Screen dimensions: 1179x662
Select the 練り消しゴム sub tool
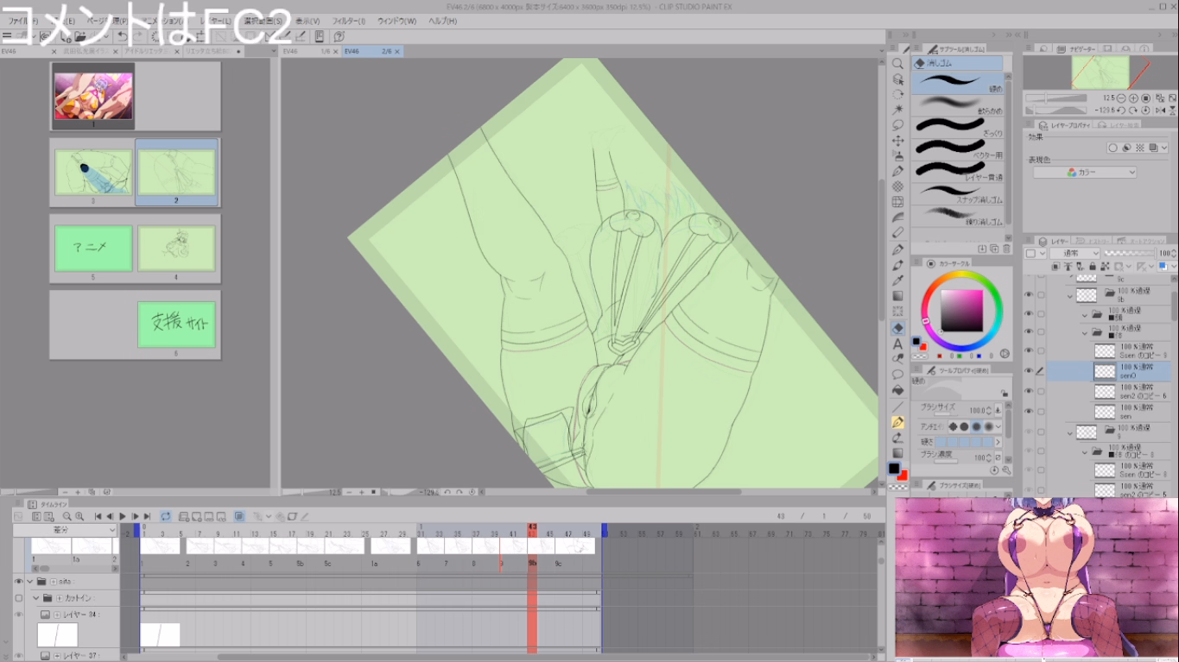[x=959, y=215]
